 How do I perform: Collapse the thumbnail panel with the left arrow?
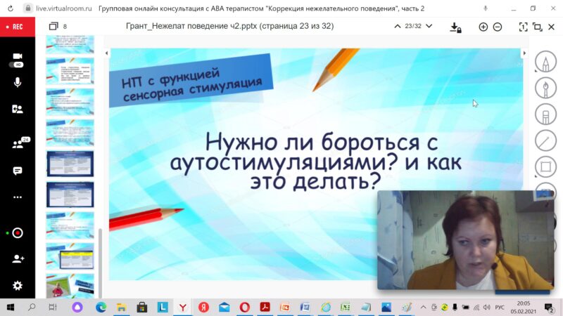106,53
